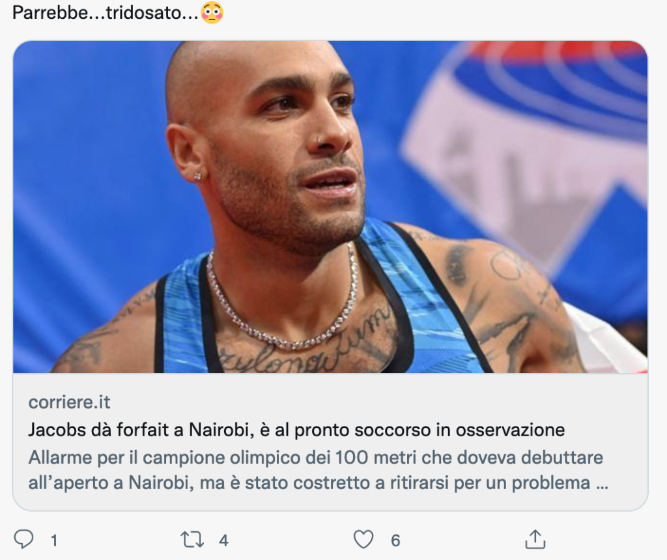Click the retweet arrows icon
667x560 pixels.
tap(192, 539)
